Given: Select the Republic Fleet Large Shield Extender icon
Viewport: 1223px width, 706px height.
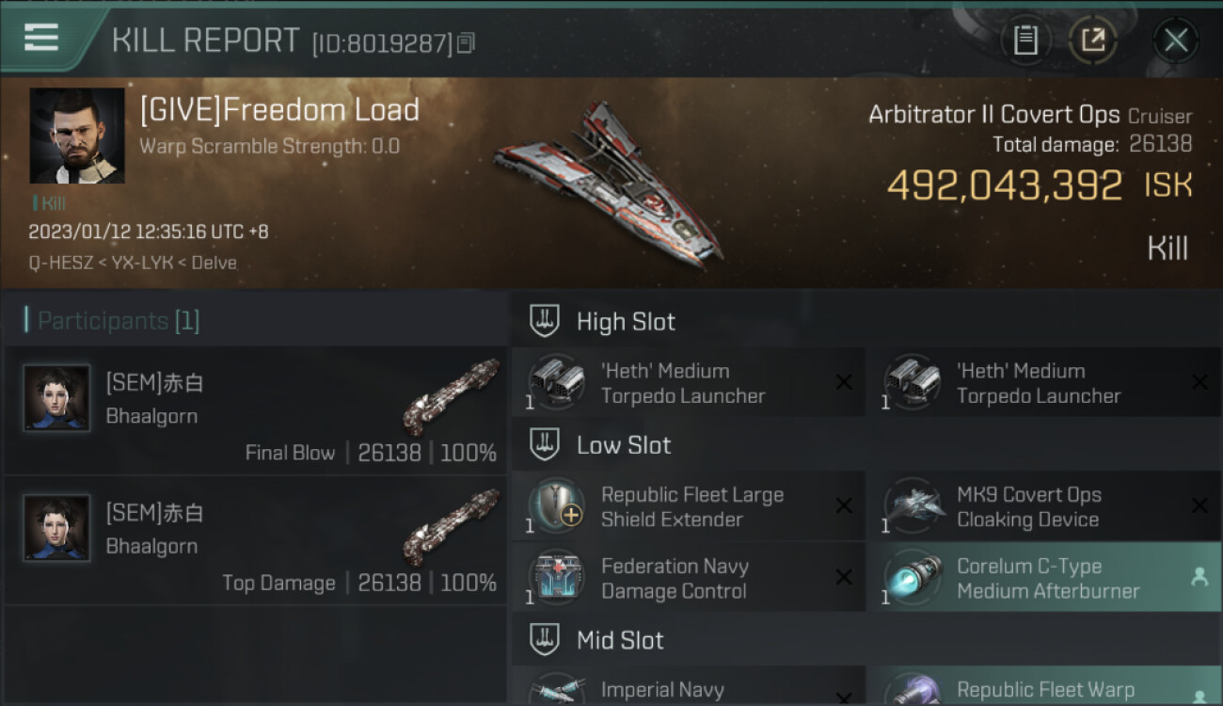Looking at the screenshot, I should click(556, 506).
